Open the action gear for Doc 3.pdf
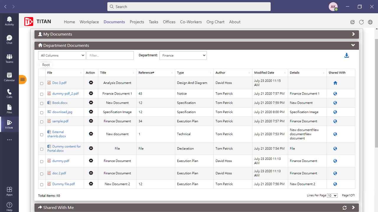 (90, 83)
